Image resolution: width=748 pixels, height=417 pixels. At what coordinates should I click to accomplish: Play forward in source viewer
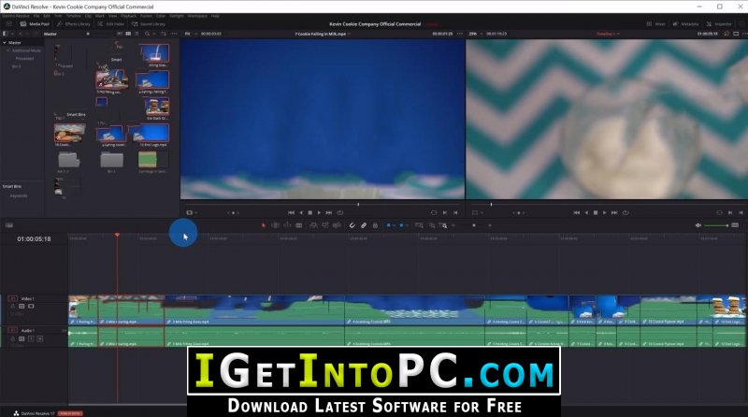coord(319,213)
